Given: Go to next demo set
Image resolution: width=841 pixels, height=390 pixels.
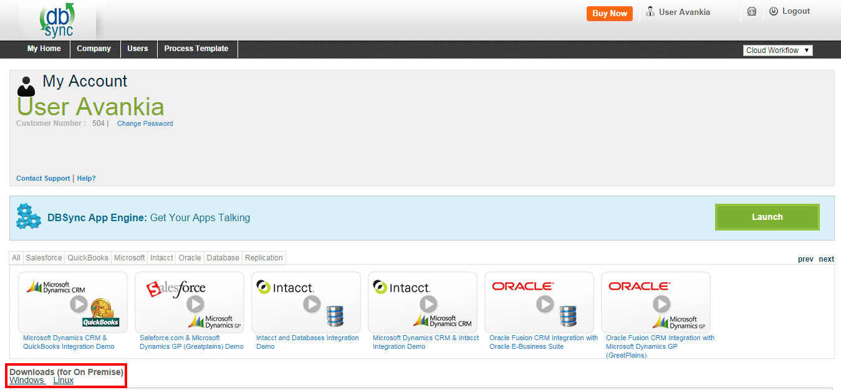Looking at the screenshot, I should coord(826,259).
